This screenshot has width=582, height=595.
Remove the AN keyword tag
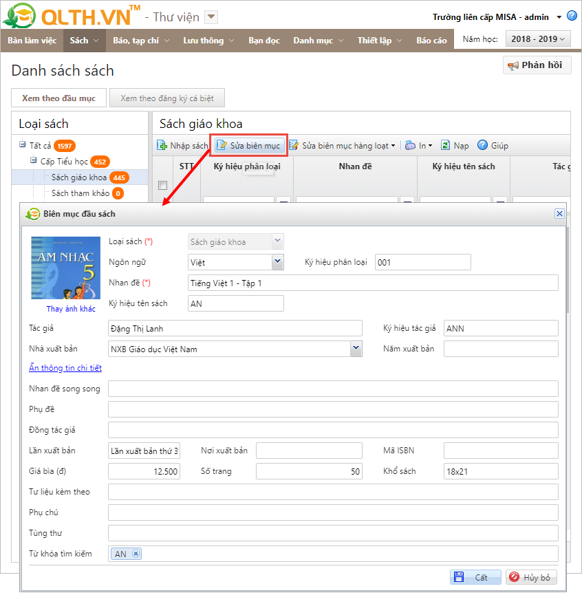point(136,553)
